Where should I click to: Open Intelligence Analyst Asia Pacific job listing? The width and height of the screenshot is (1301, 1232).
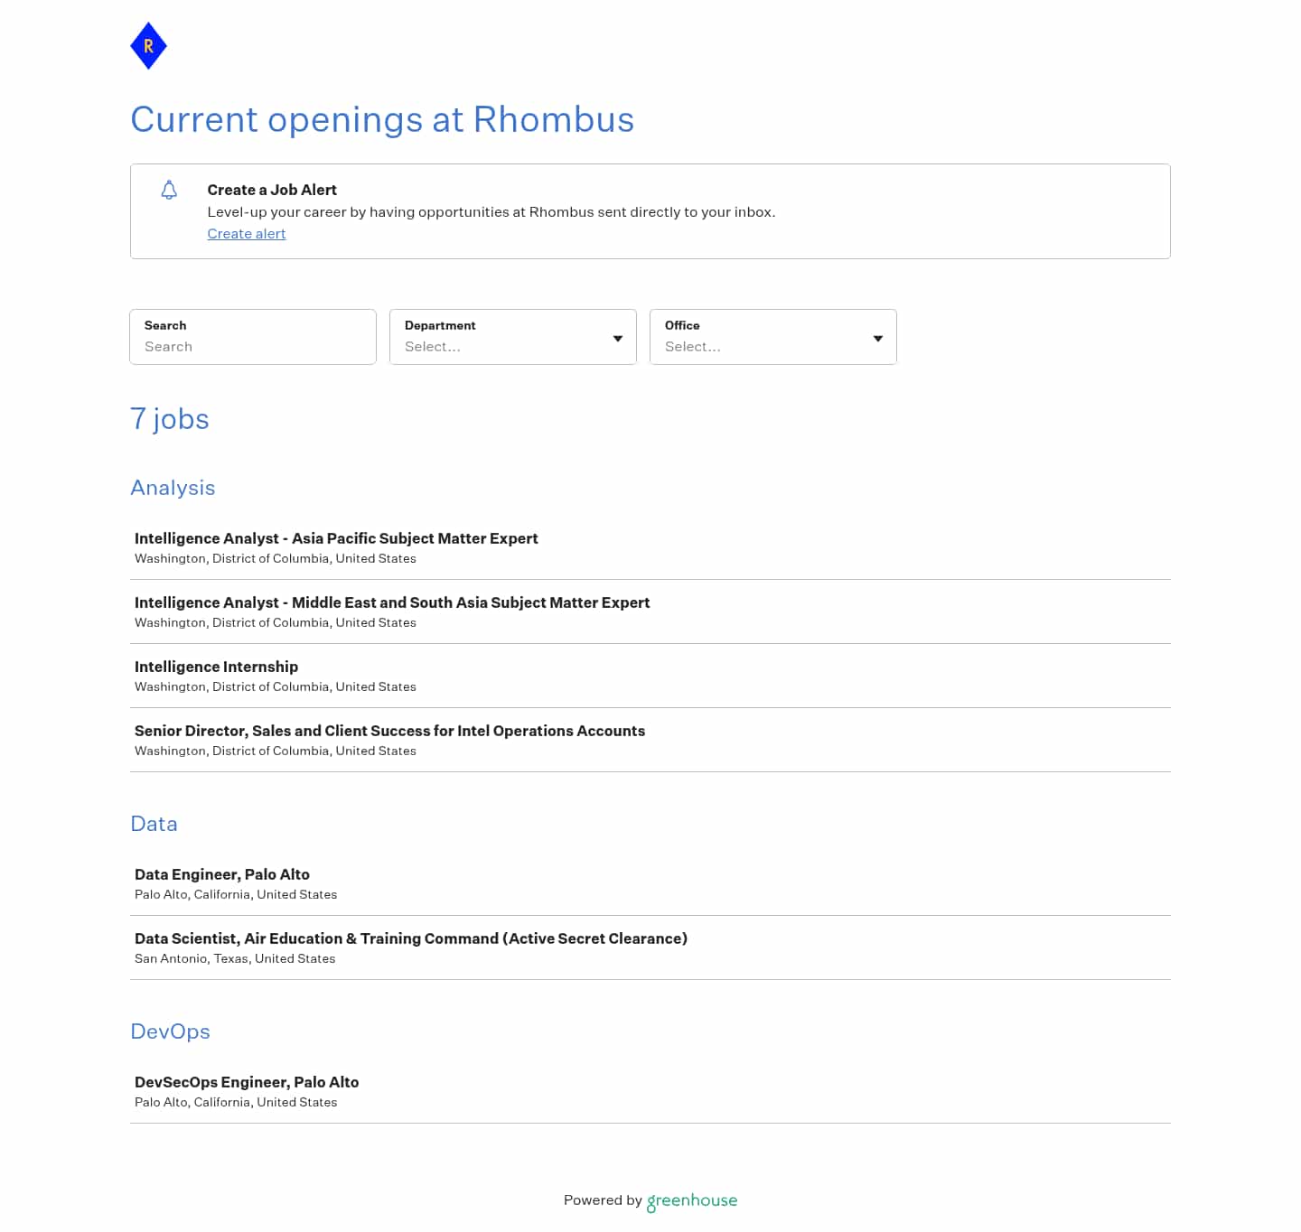pyautogui.click(x=336, y=538)
